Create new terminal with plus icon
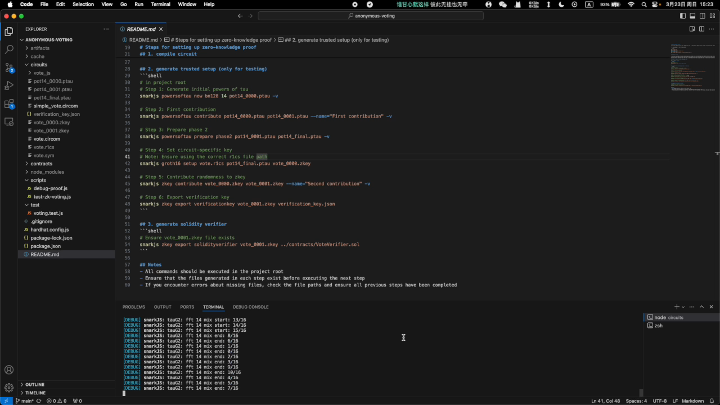Viewport: 720px width, 405px height. click(677, 307)
